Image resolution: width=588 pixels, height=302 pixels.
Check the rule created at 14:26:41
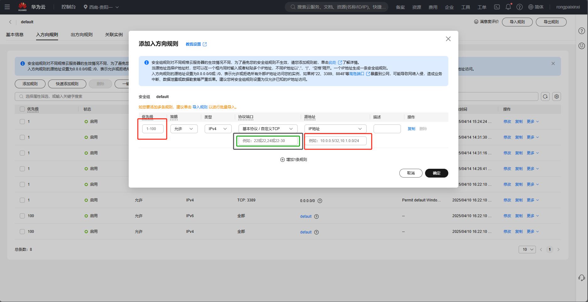[x=22, y=169]
